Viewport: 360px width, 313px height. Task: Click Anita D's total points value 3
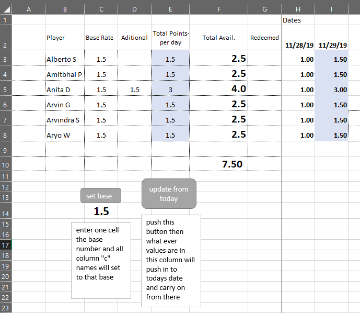(x=170, y=88)
